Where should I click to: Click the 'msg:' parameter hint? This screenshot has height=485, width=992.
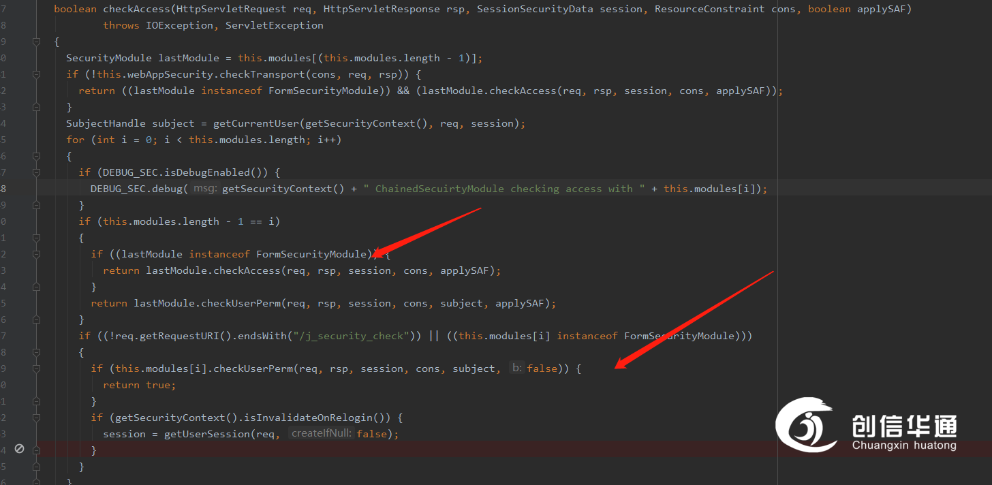point(204,189)
